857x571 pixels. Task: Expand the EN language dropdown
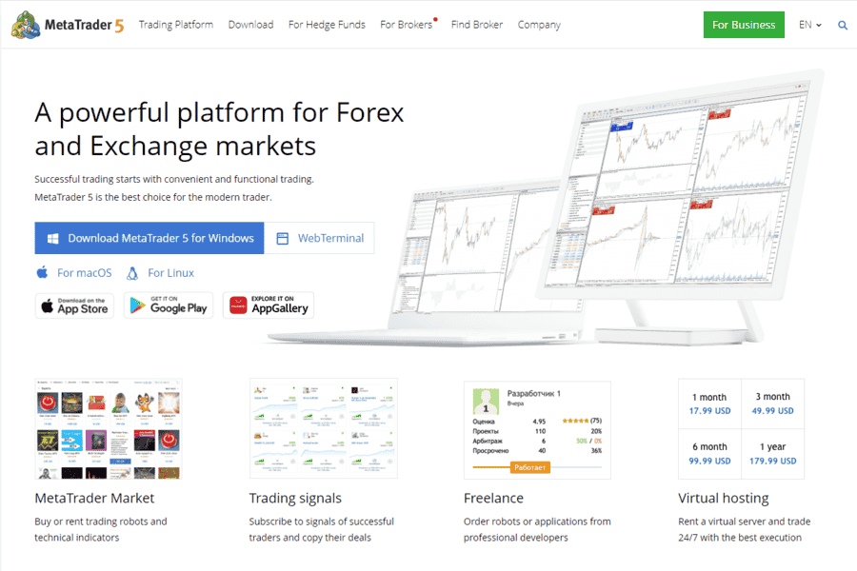pyautogui.click(x=809, y=25)
